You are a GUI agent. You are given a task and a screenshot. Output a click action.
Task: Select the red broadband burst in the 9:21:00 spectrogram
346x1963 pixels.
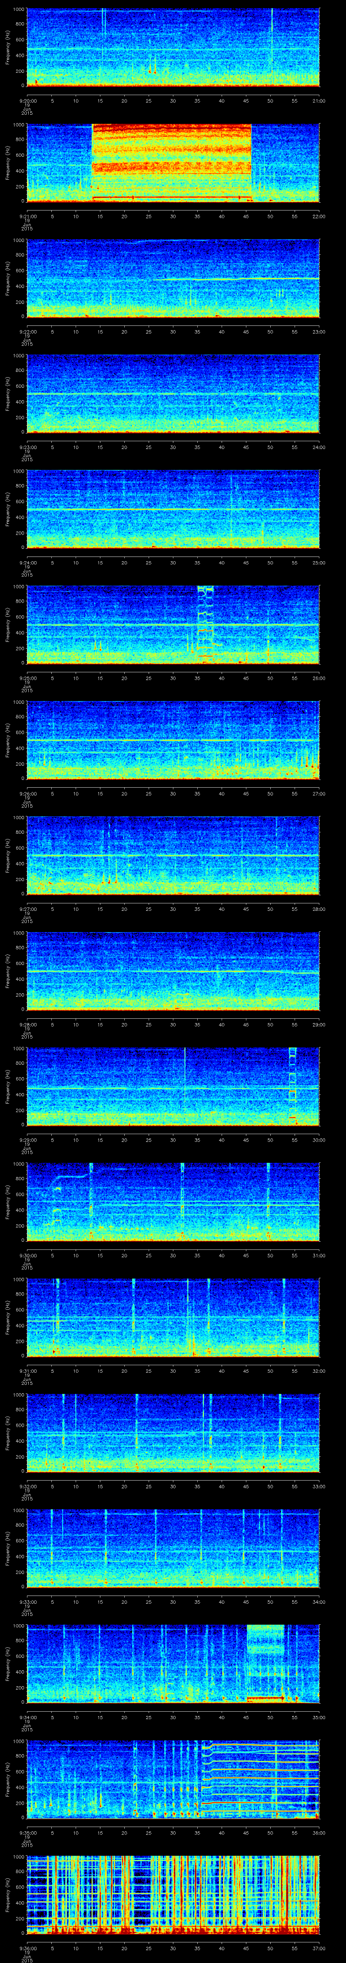click(172, 162)
